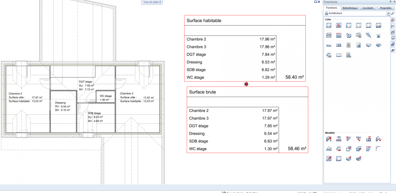Activate the grid with star wand tool in second row
Viewport: 396px width, 193px height.
(368, 35)
